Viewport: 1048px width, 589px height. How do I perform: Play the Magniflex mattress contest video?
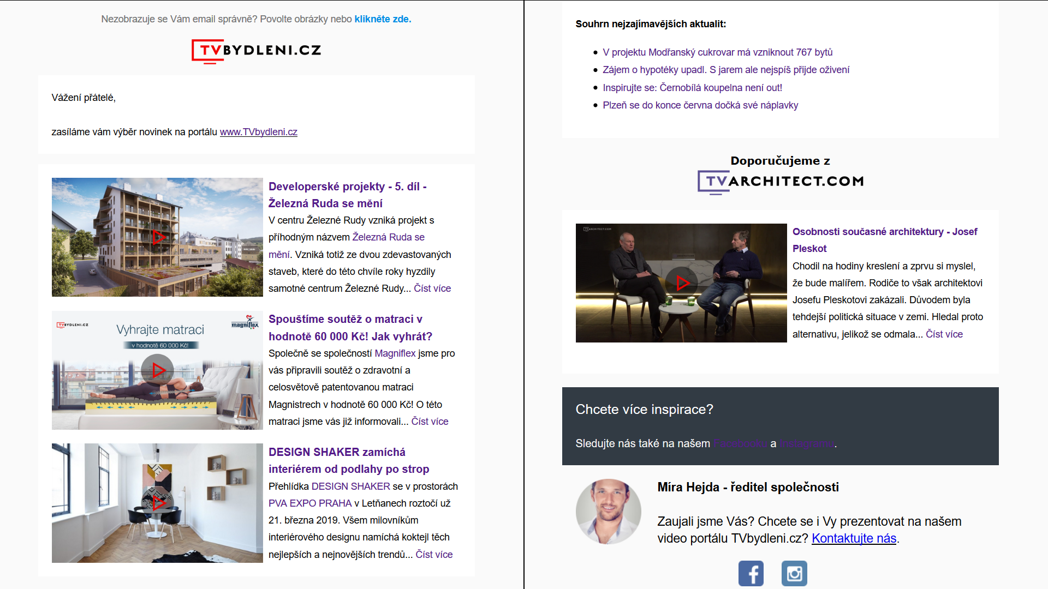point(158,370)
